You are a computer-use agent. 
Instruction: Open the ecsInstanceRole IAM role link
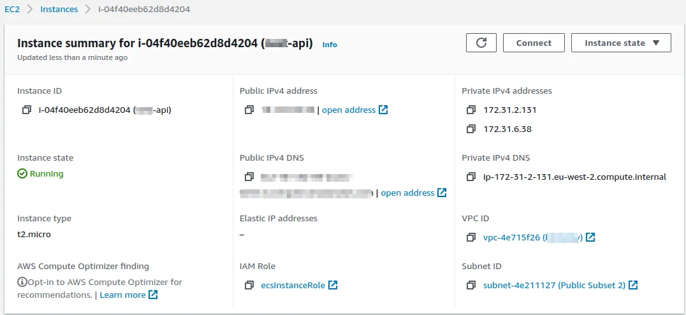tap(293, 285)
